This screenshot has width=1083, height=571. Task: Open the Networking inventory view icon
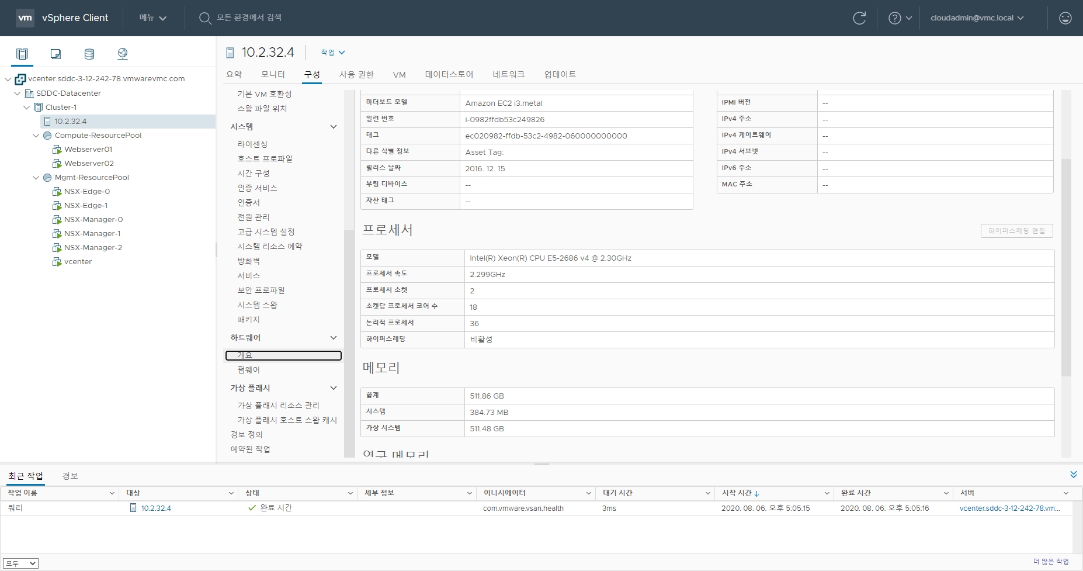(x=123, y=54)
